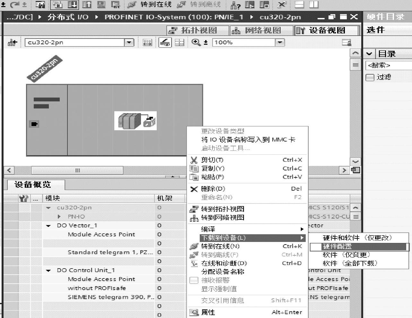412x318 pixels.
Task: Open the 编译 compile submenu
Action: (x=247, y=229)
